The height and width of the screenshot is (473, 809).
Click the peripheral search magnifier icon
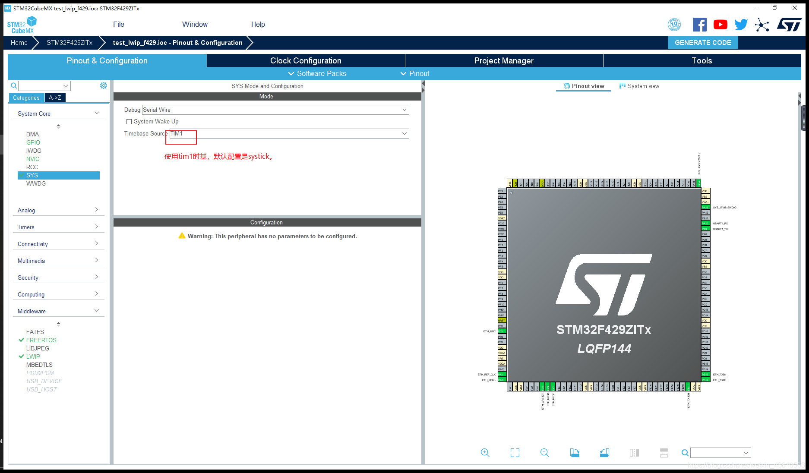(14, 85)
